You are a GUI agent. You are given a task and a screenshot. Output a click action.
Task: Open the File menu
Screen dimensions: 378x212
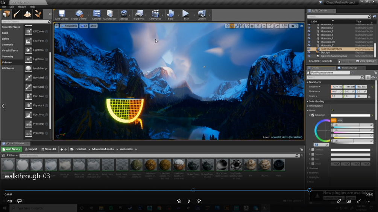[4, 7]
